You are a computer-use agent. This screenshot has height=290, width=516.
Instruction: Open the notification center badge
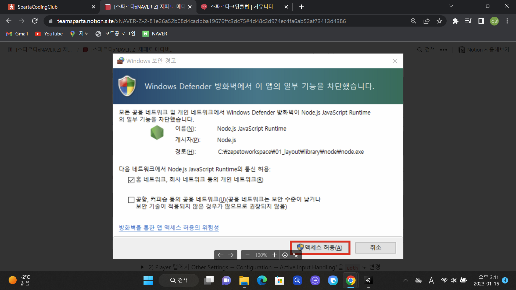505,280
